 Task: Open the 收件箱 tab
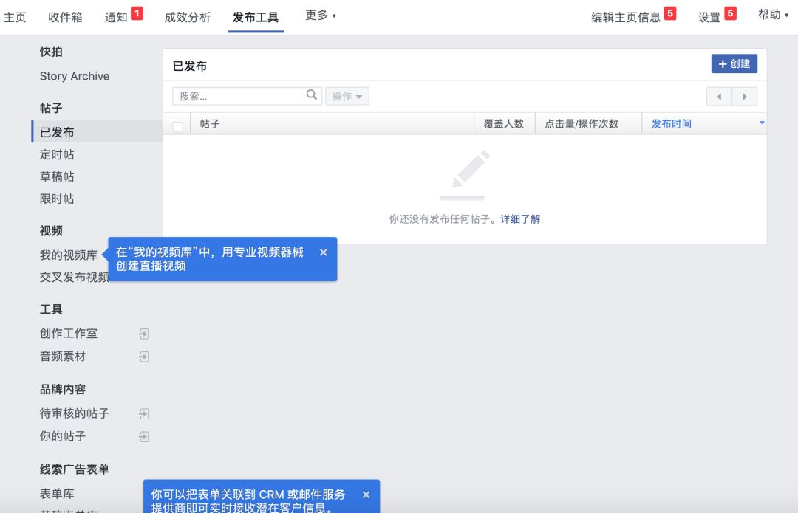click(x=65, y=17)
